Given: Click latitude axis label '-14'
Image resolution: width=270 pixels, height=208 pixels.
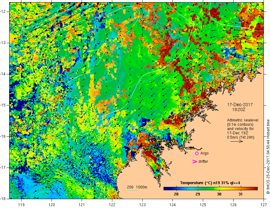Looking at the screenshot, I should 3,74.
